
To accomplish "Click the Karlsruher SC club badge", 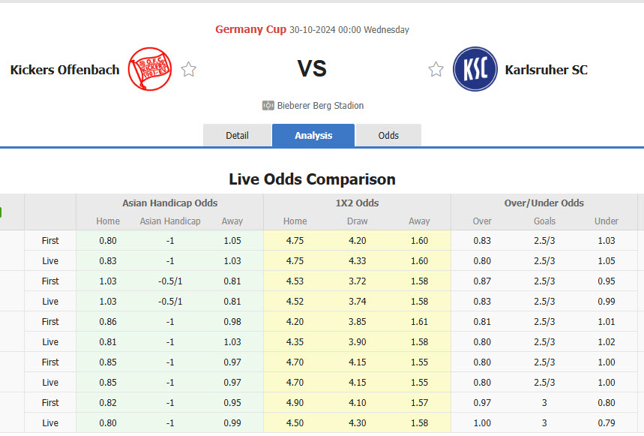I will [475, 68].
